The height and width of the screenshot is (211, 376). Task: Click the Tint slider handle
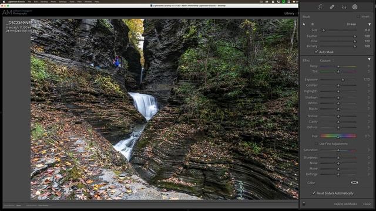coord(338,72)
